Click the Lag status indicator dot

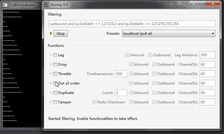(51, 55)
